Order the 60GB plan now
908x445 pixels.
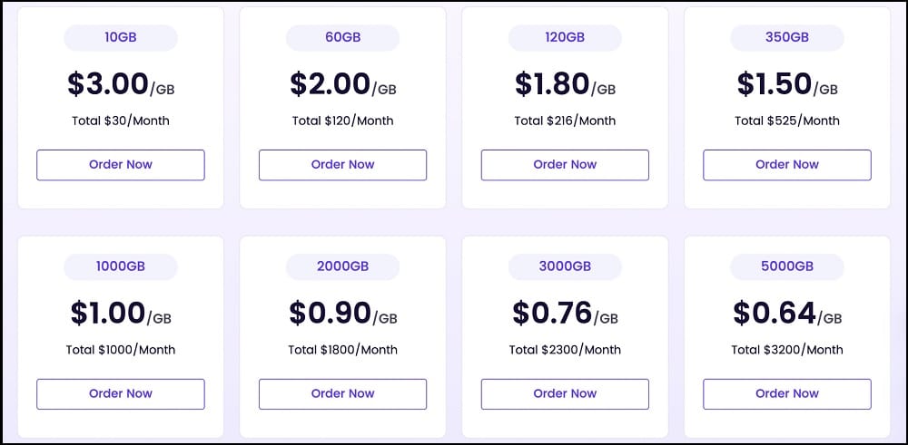[343, 165]
